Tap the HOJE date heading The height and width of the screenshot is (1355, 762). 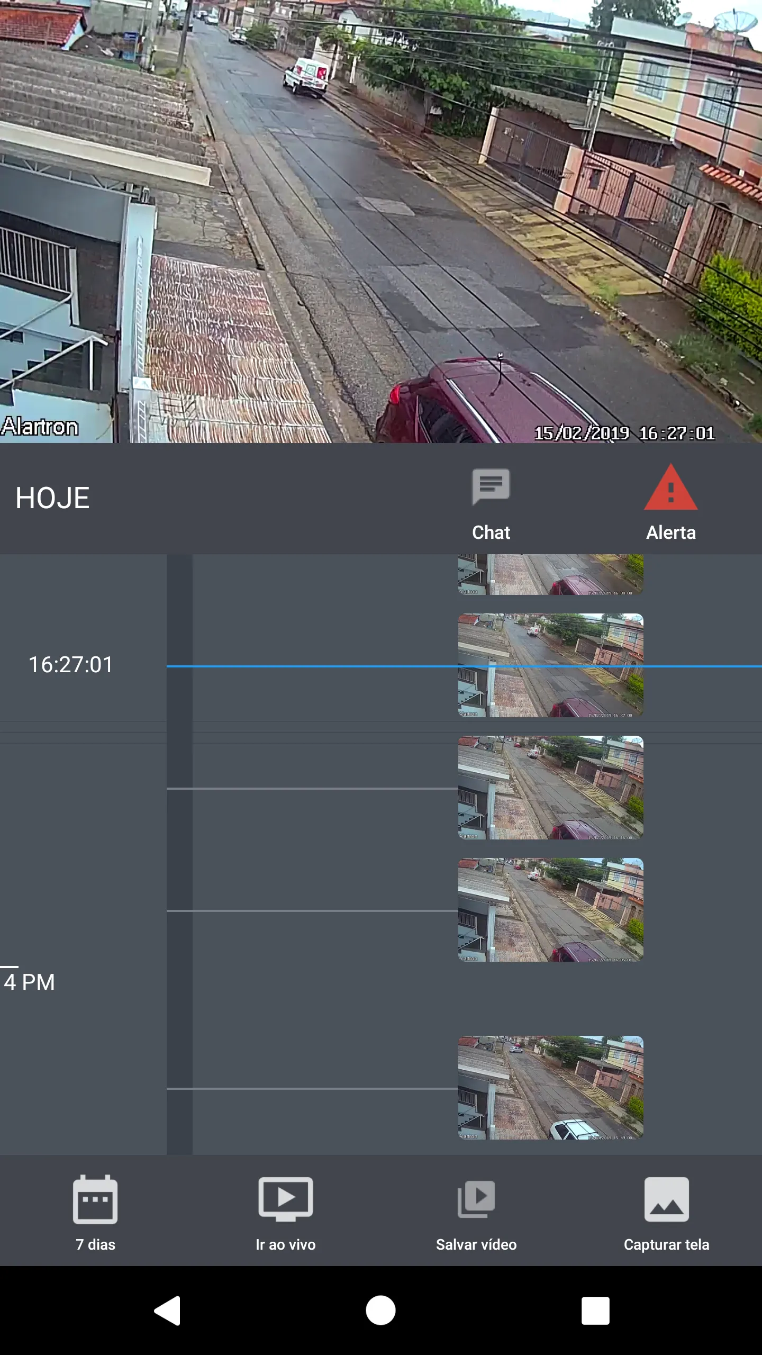click(52, 498)
